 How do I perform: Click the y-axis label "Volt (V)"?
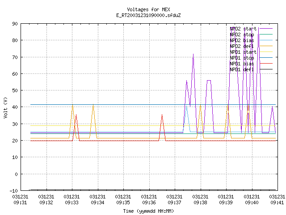pyautogui.click(x=5, y=107)
